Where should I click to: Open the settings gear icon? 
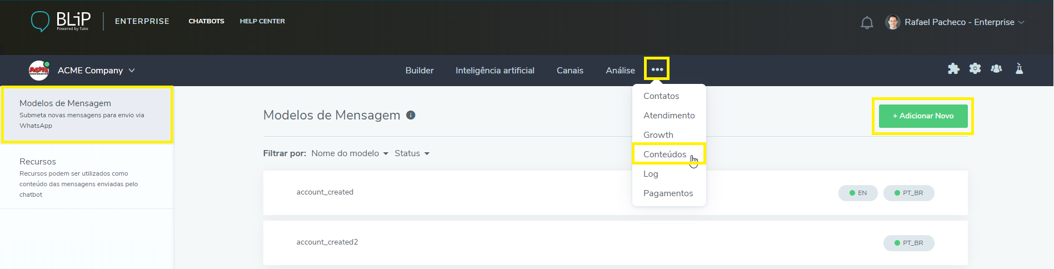pos(975,69)
